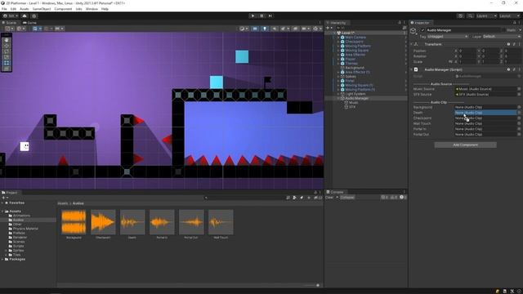523x294 pixels.
Task: Open the Window menu
Action: pyautogui.click(x=92, y=9)
